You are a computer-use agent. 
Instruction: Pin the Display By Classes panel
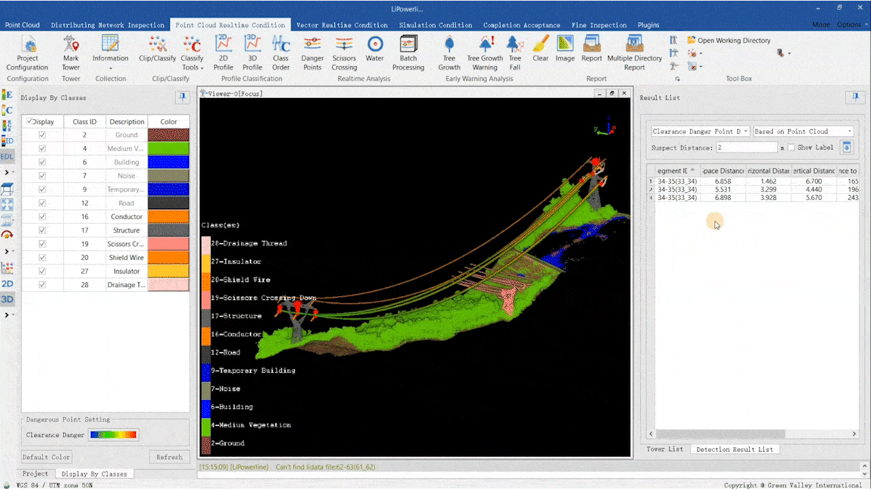click(x=182, y=98)
